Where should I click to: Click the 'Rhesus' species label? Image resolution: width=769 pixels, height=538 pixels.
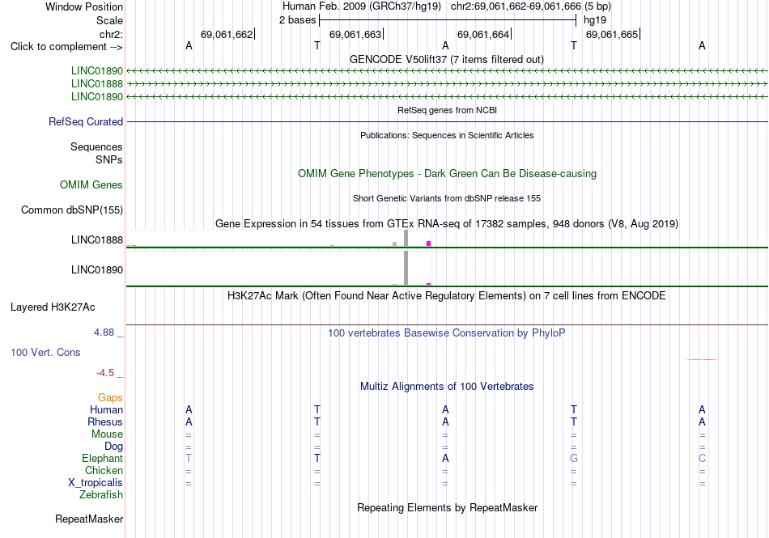(105, 422)
